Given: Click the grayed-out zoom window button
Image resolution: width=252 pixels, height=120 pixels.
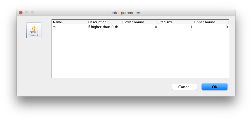Looking at the screenshot, I should point(33,13).
